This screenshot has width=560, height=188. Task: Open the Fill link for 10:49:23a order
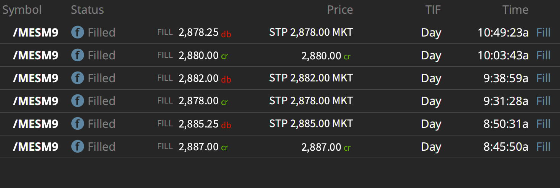543,33
